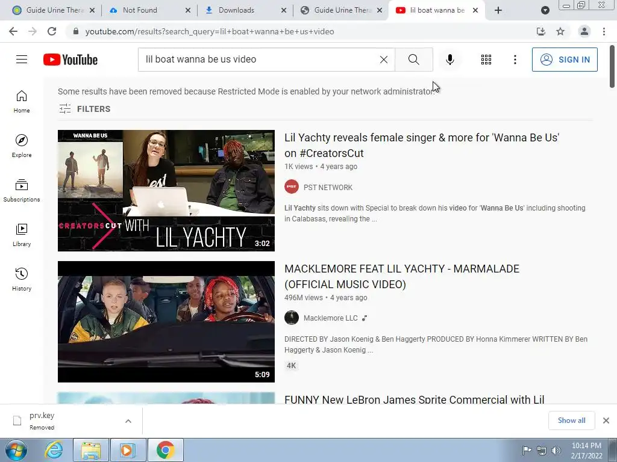This screenshot has width=617, height=462.
Task: Launch Internet Explorer from taskbar
Action: click(x=54, y=450)
